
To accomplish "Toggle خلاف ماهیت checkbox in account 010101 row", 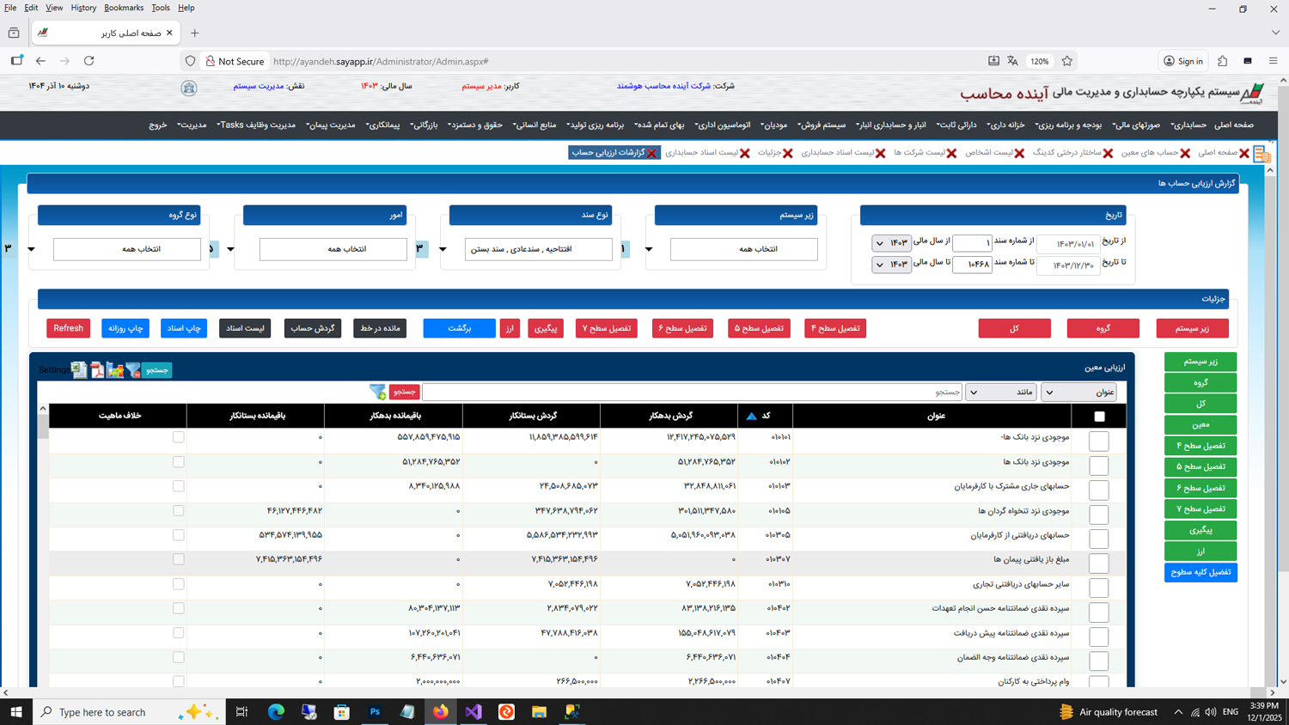I will coord(178,437).
